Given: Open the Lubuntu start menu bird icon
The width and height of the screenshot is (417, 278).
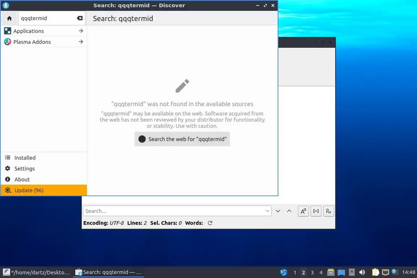Looking at the screenshot, I should (x=284, y=272).
